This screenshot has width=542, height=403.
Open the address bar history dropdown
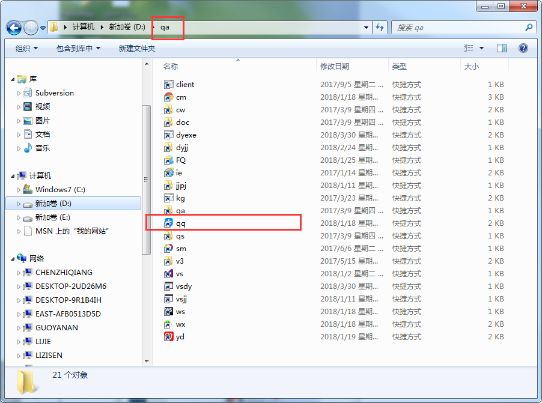coord(366,27)
